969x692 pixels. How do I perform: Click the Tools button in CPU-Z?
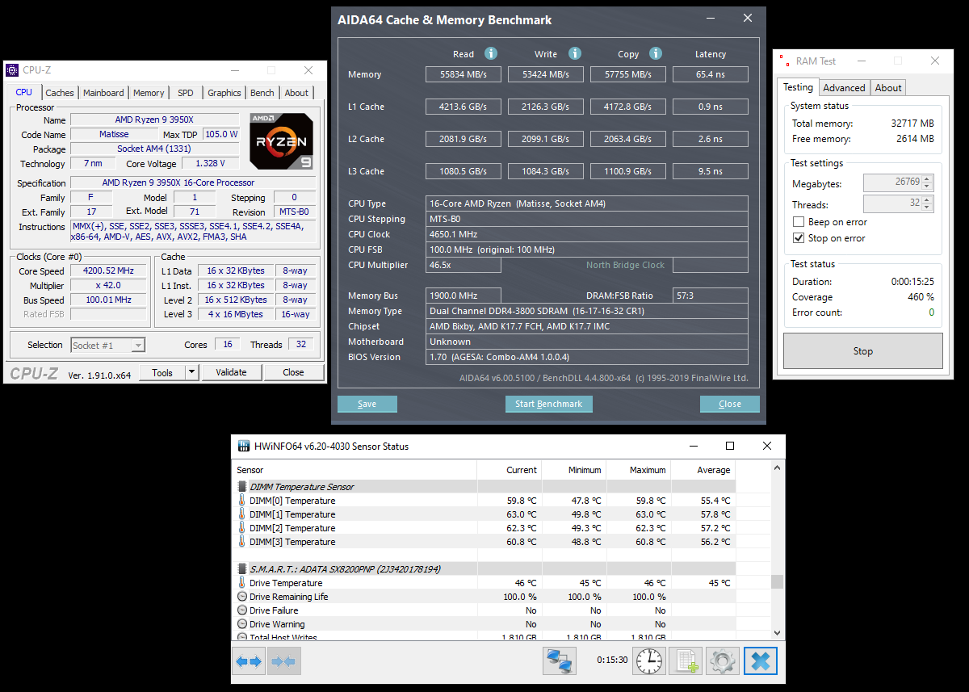pos(162,372)
